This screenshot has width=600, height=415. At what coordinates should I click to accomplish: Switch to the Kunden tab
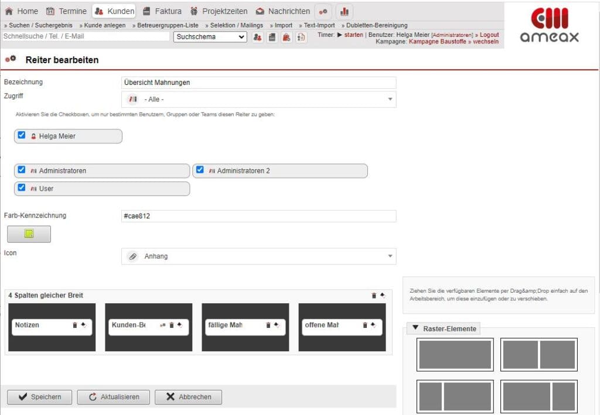pyautogui.click(x=115, y=11)
